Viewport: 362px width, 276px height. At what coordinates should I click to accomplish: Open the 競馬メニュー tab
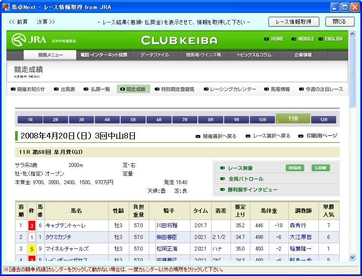coord(50,55)
